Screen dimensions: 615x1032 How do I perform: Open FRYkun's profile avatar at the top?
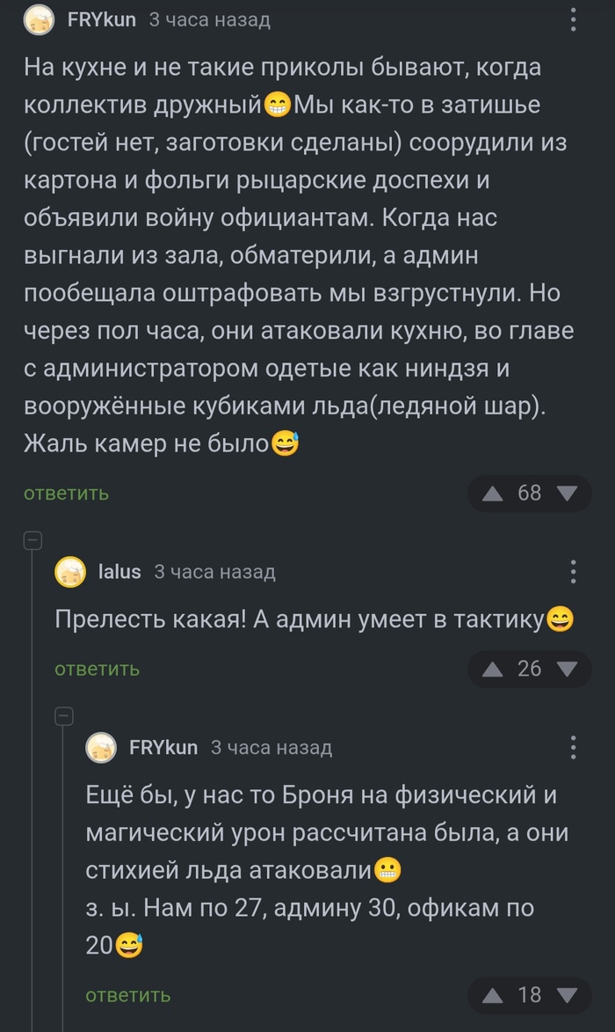[39, 19]
